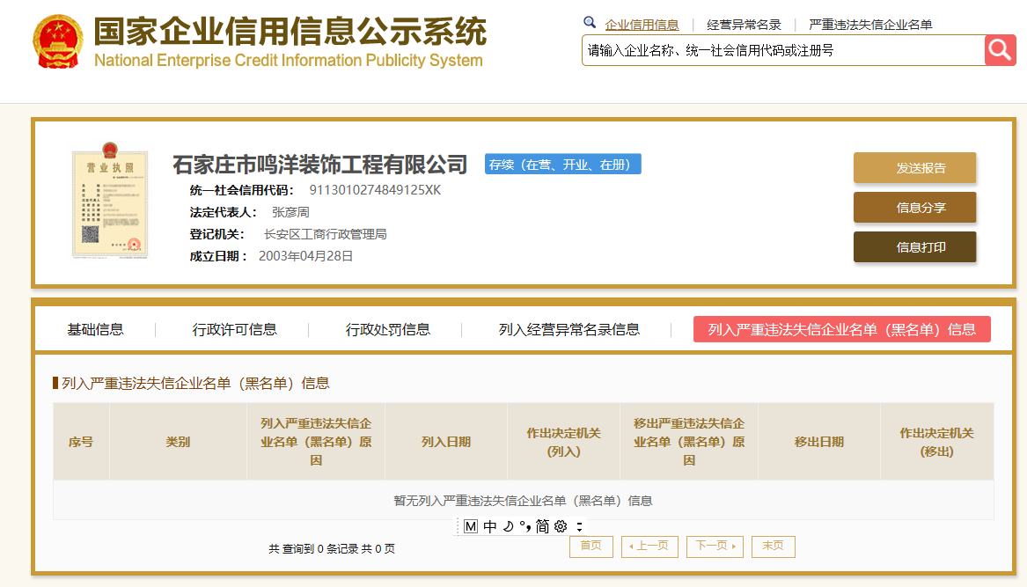
Task: Open 列入经营异常名录信息 tab
Action: coord(569,329)
